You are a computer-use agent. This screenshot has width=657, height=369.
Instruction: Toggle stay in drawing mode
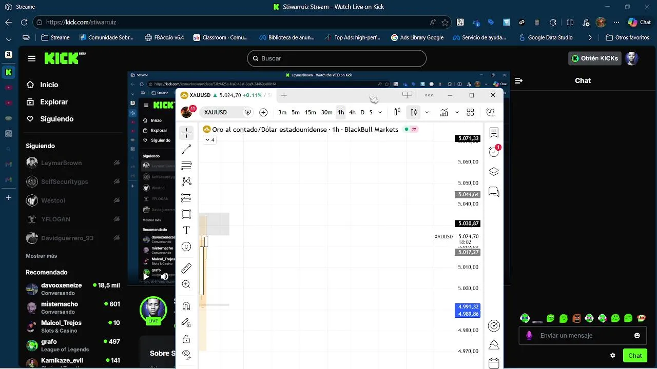click(x=186, y=322)
